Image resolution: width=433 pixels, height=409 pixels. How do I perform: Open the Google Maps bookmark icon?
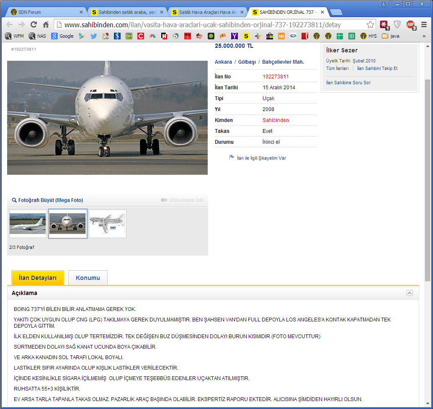point(106,36)
